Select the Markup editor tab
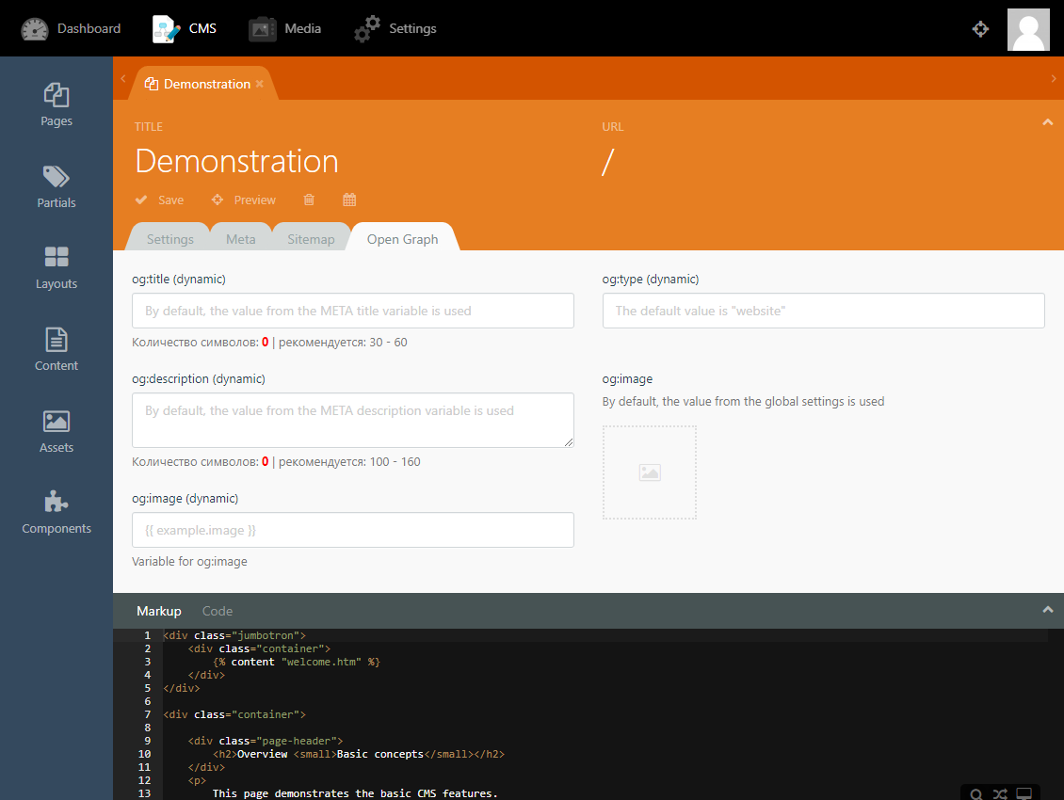 coord(159,611)
